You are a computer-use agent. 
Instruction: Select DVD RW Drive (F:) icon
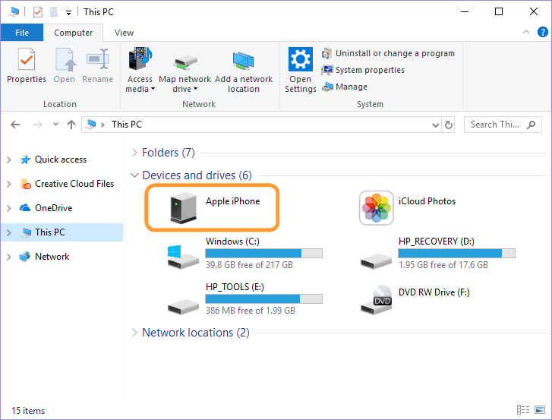376,300
